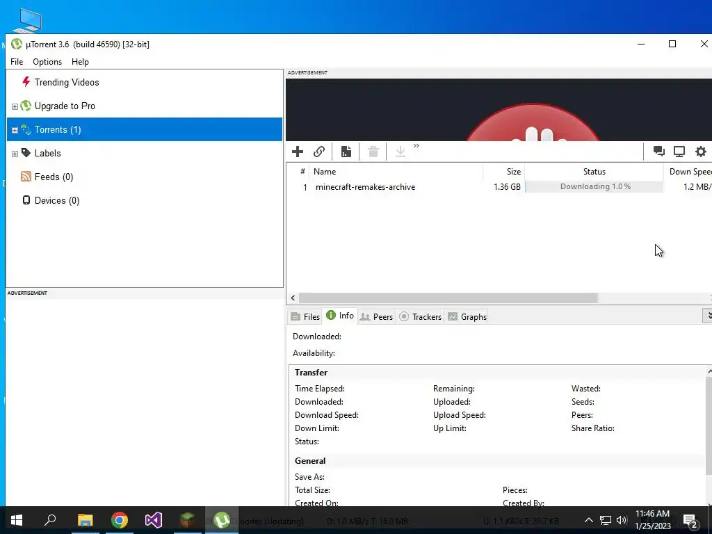Click the Downloading 1.0 % progress bar
The width and height of the screenshot is (712, 534).
[594, 186]
